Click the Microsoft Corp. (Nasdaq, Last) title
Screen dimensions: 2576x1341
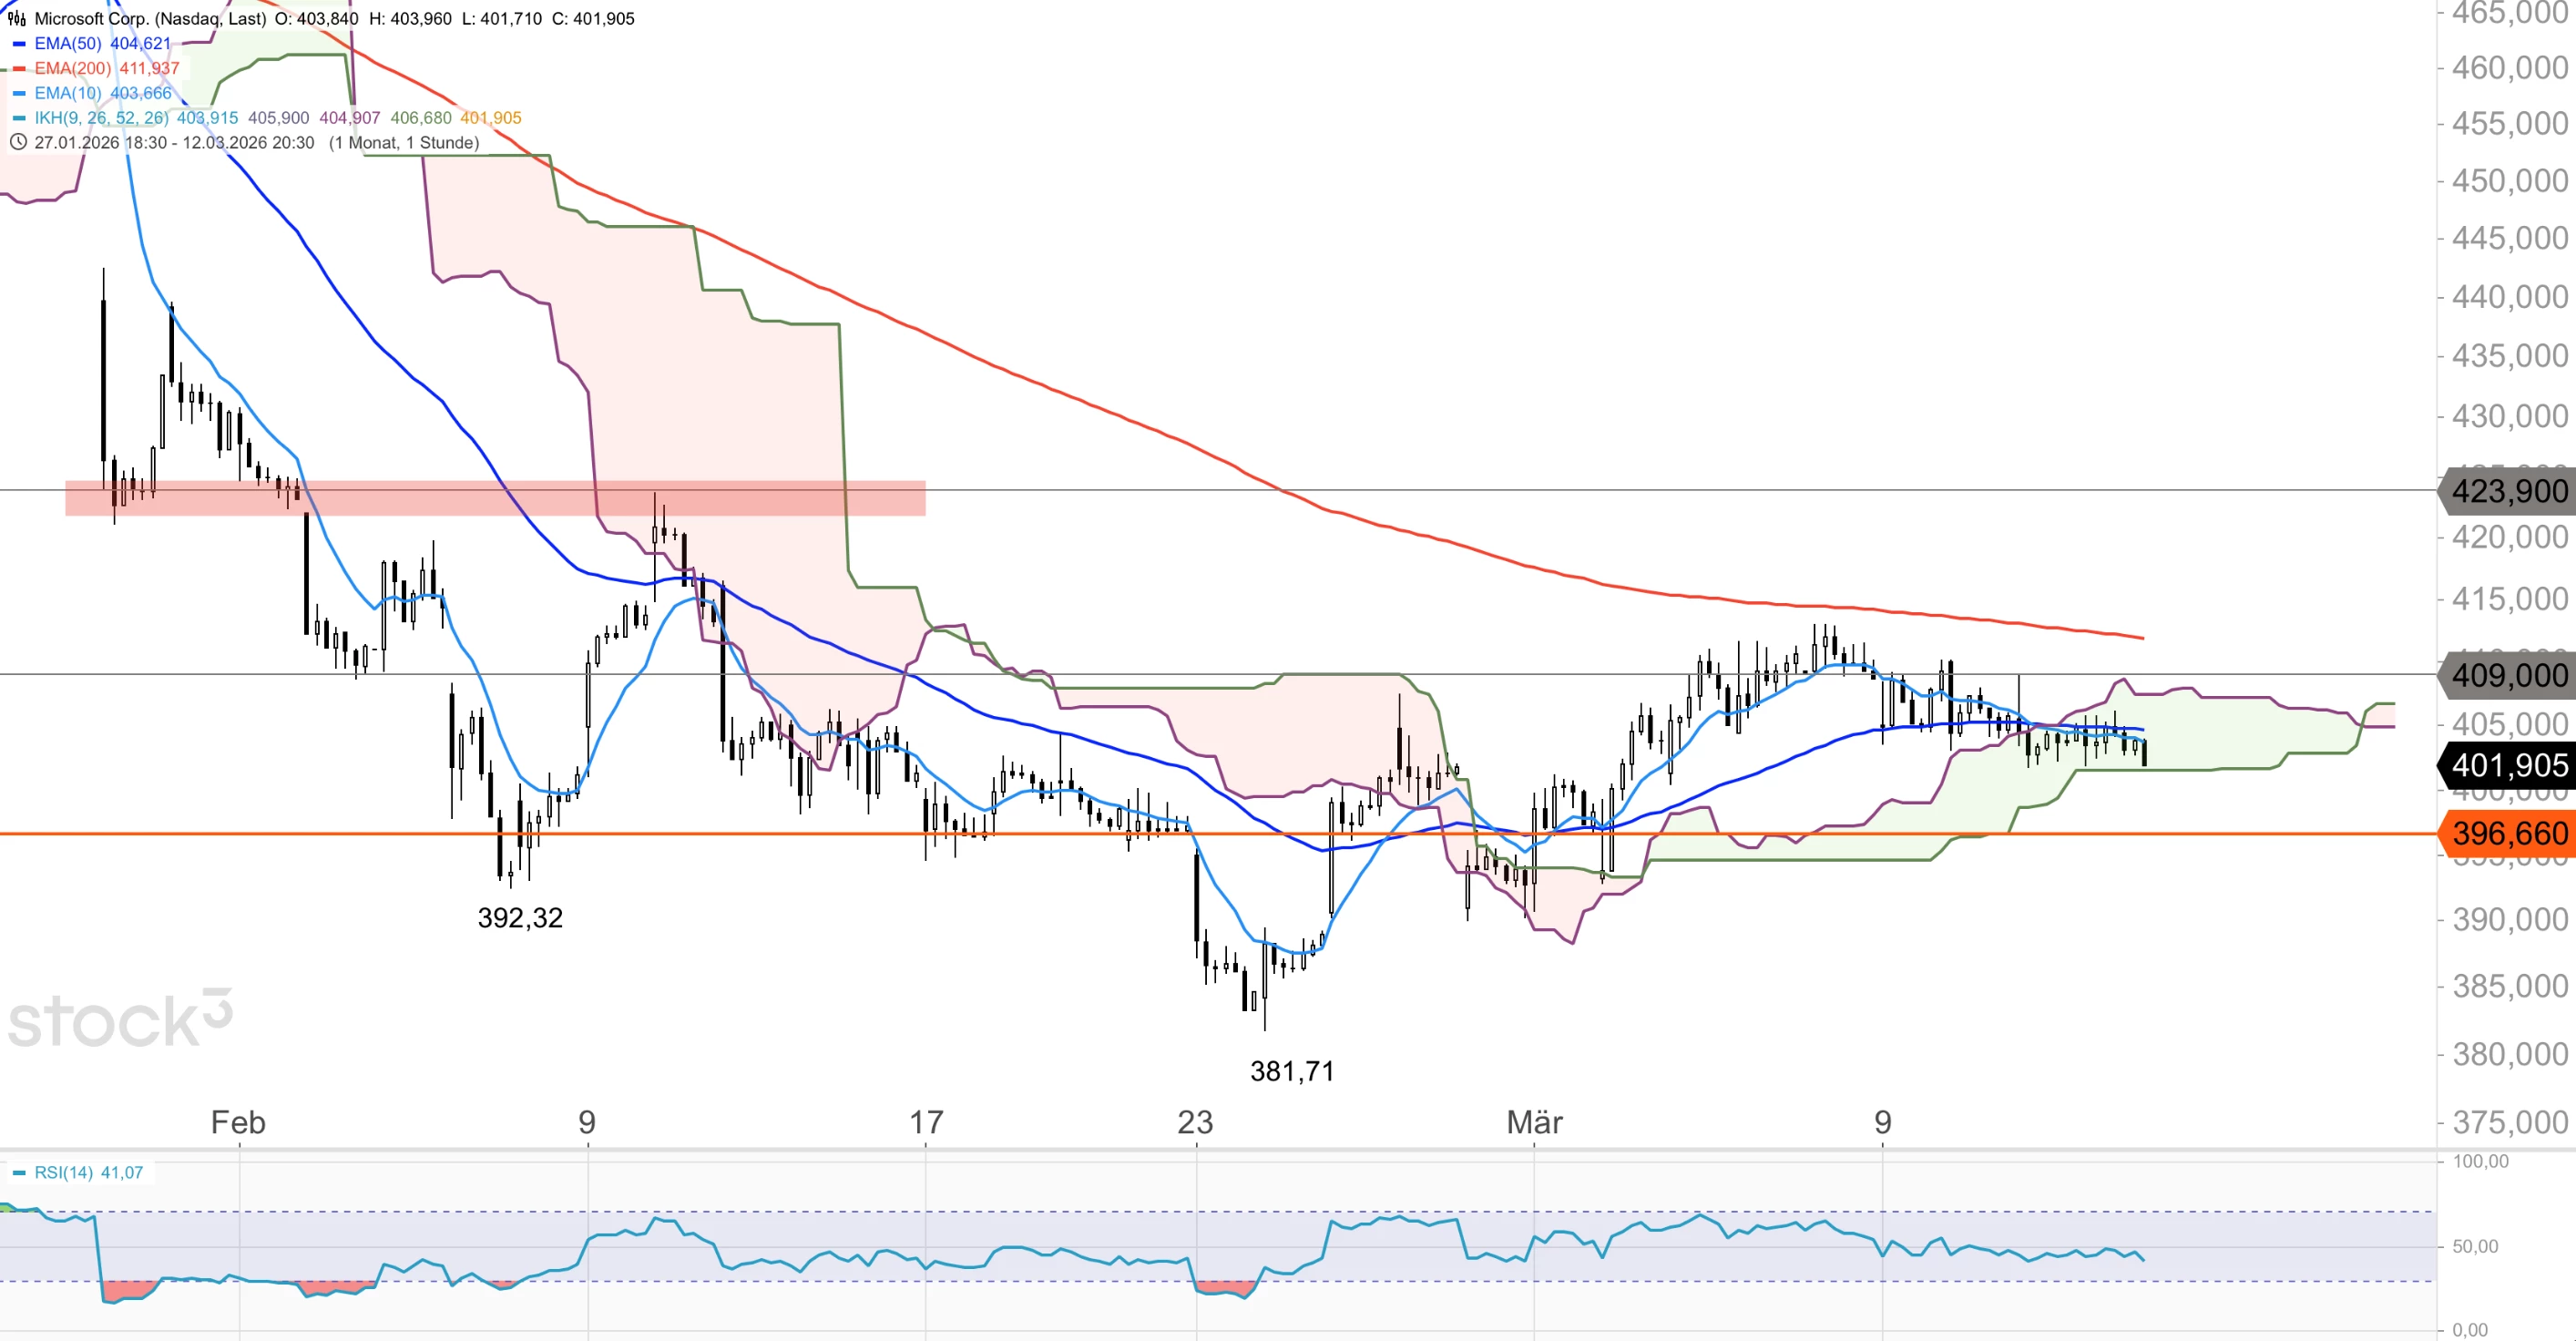coord(150,18)
